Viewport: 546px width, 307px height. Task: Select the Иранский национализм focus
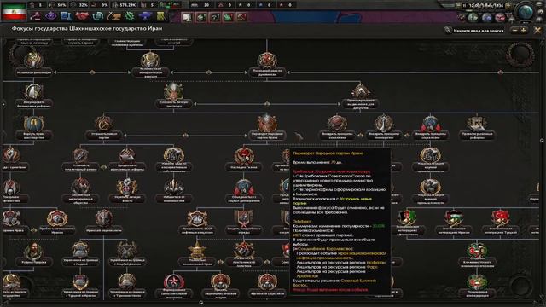click(x=104, y=221)
